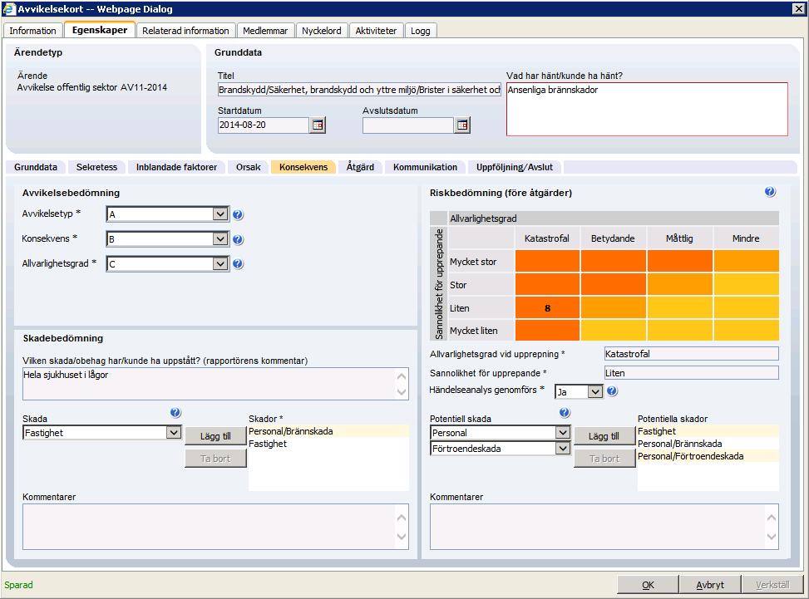Click Ta bort button under Skada

tap(215, 459)
